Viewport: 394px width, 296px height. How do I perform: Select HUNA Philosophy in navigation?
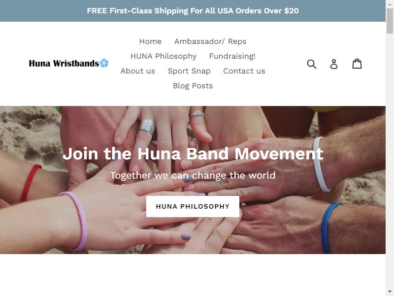164,56
